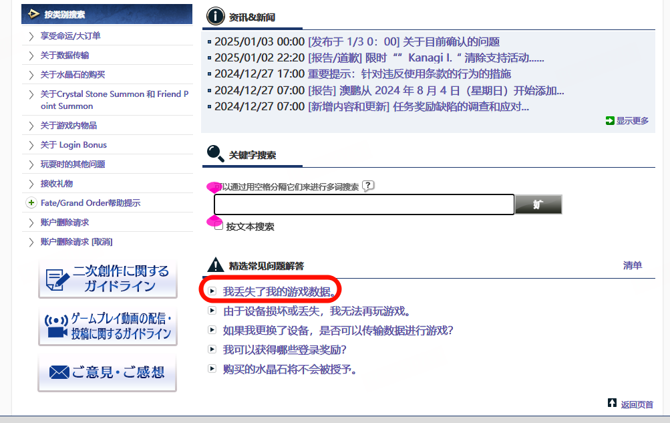Open the ゲームプレイ動画の配信 guideline banner

pos(108,326)
